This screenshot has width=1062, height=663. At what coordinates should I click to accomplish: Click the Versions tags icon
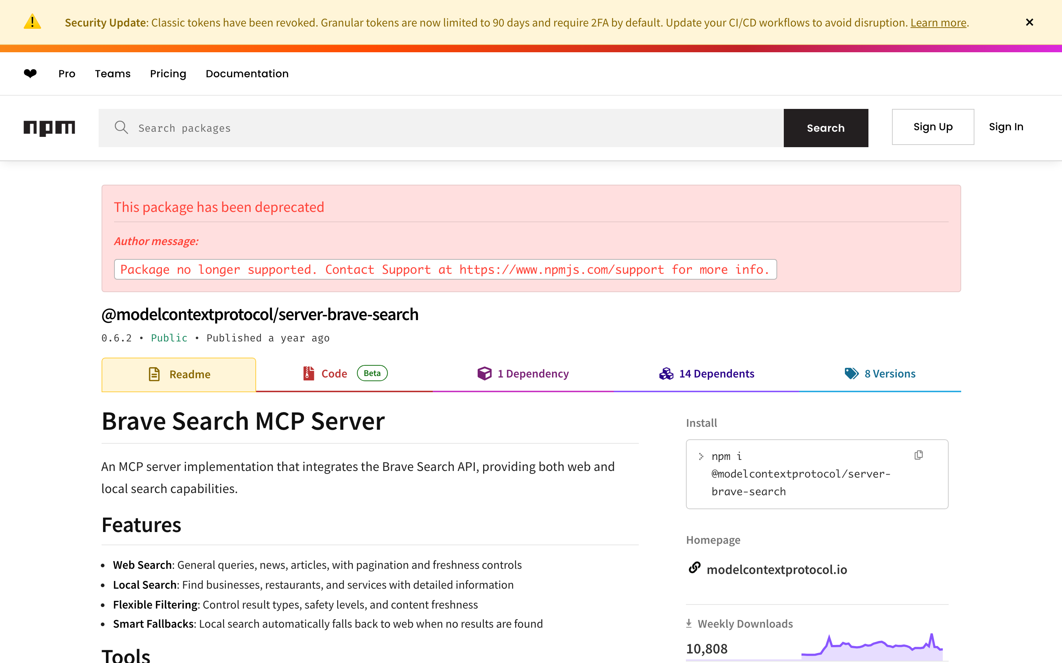click(x=851, y=373)
